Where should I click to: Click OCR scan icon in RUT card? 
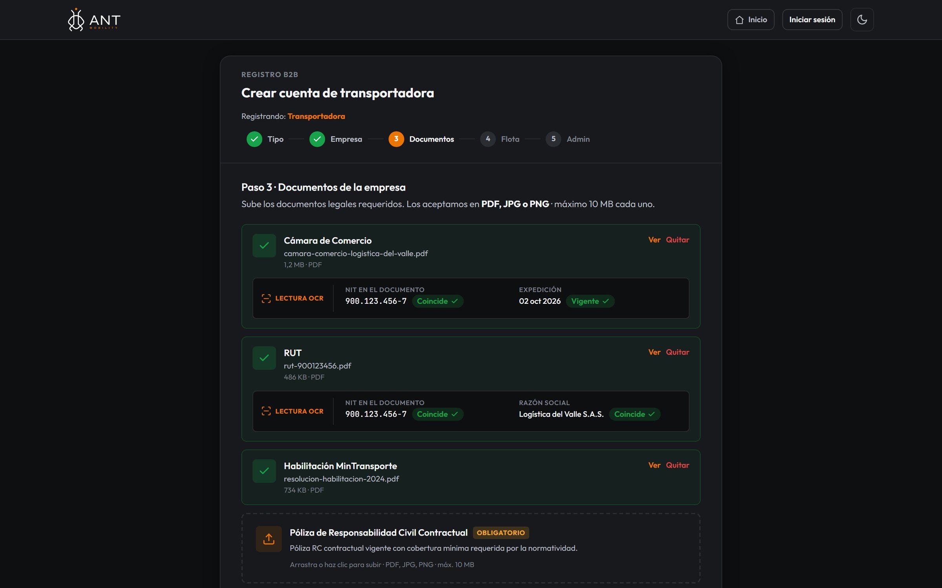coord(266,411)
